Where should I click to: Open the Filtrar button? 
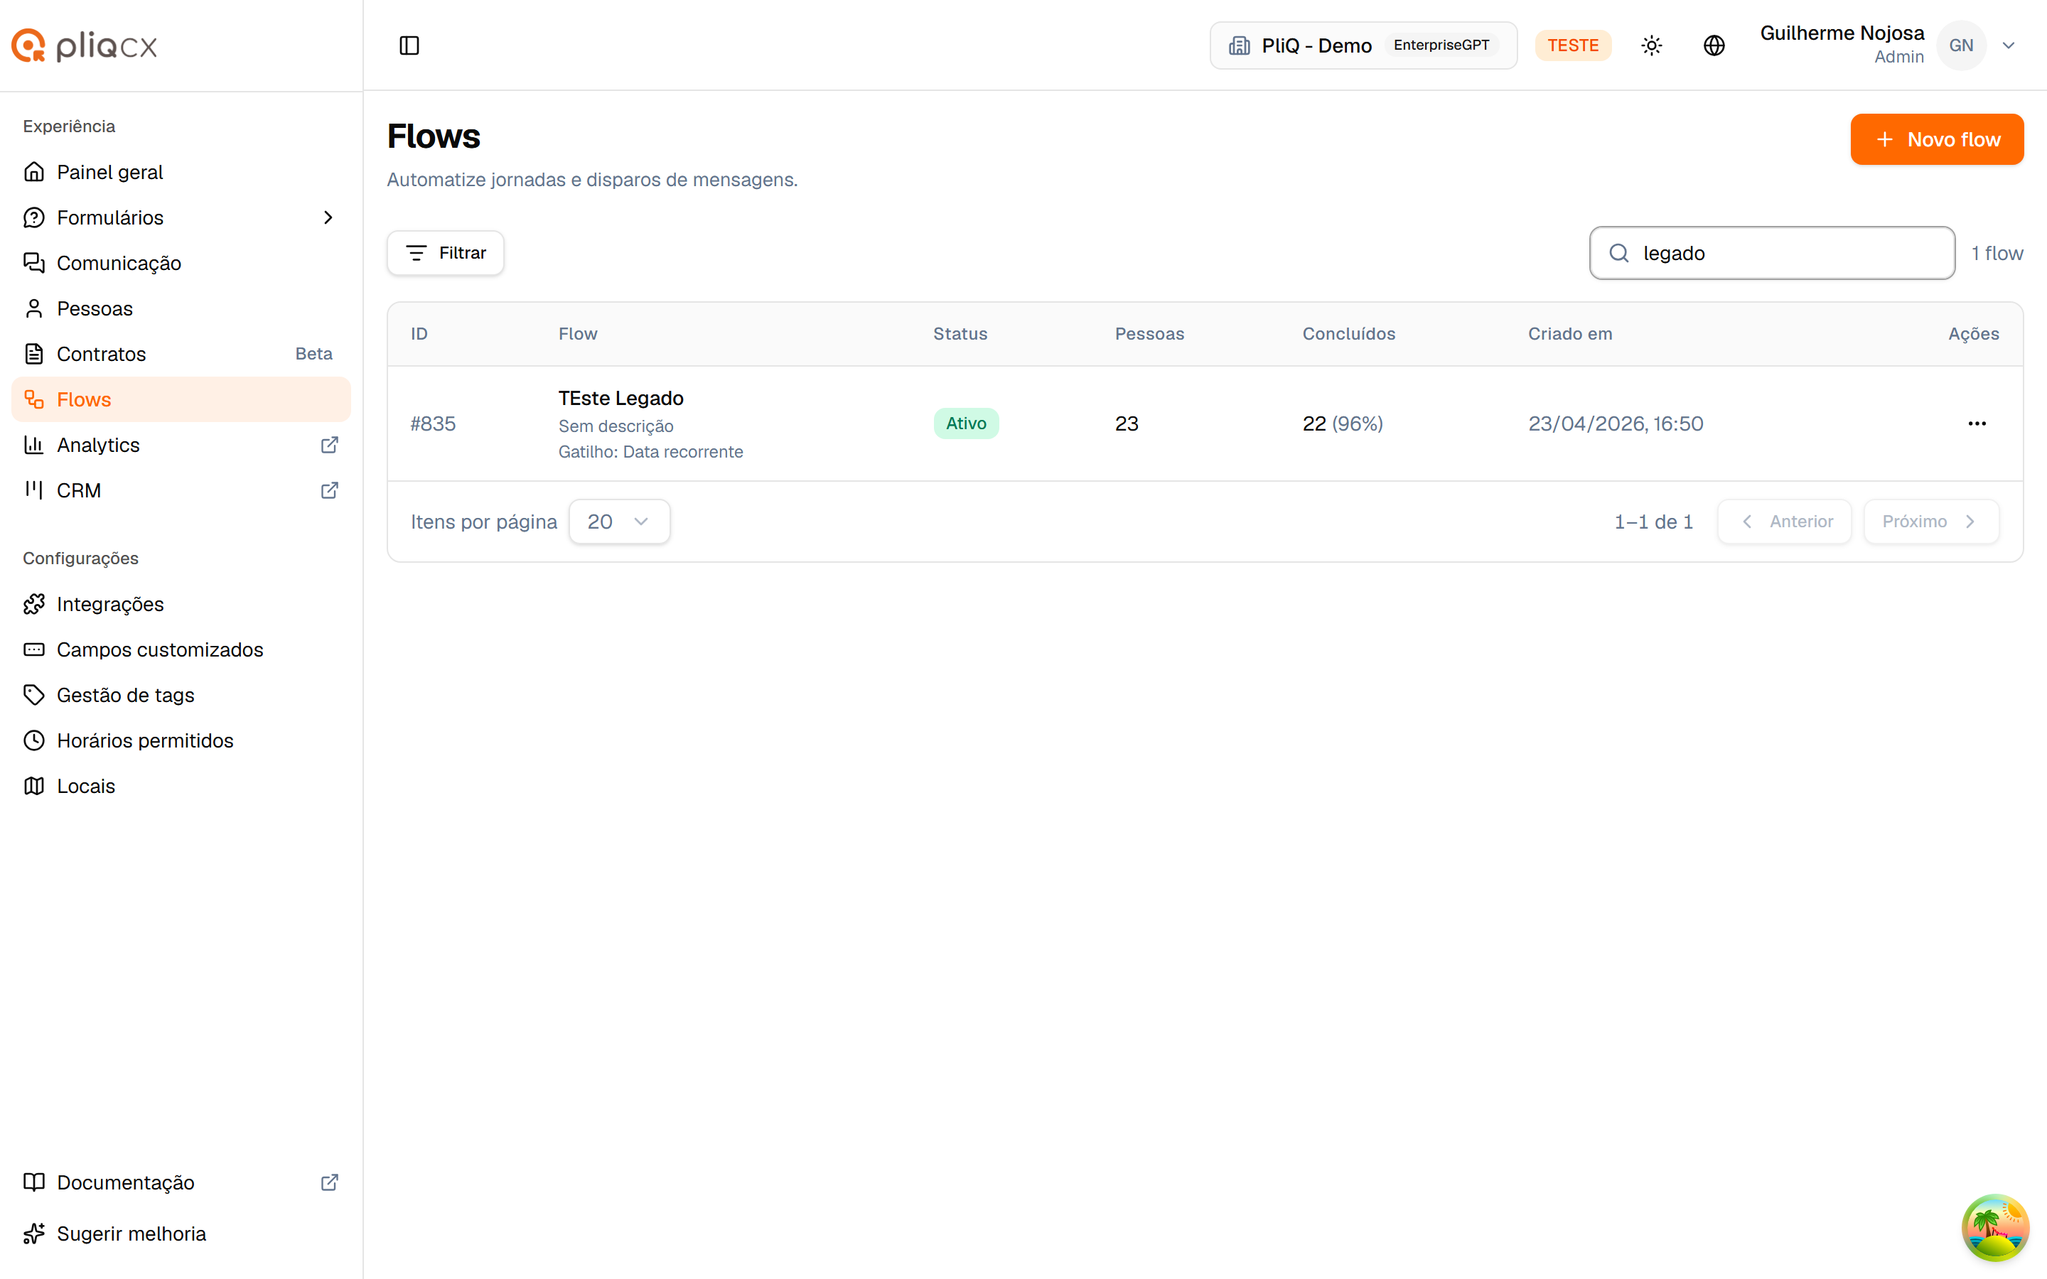click(446, 253)
